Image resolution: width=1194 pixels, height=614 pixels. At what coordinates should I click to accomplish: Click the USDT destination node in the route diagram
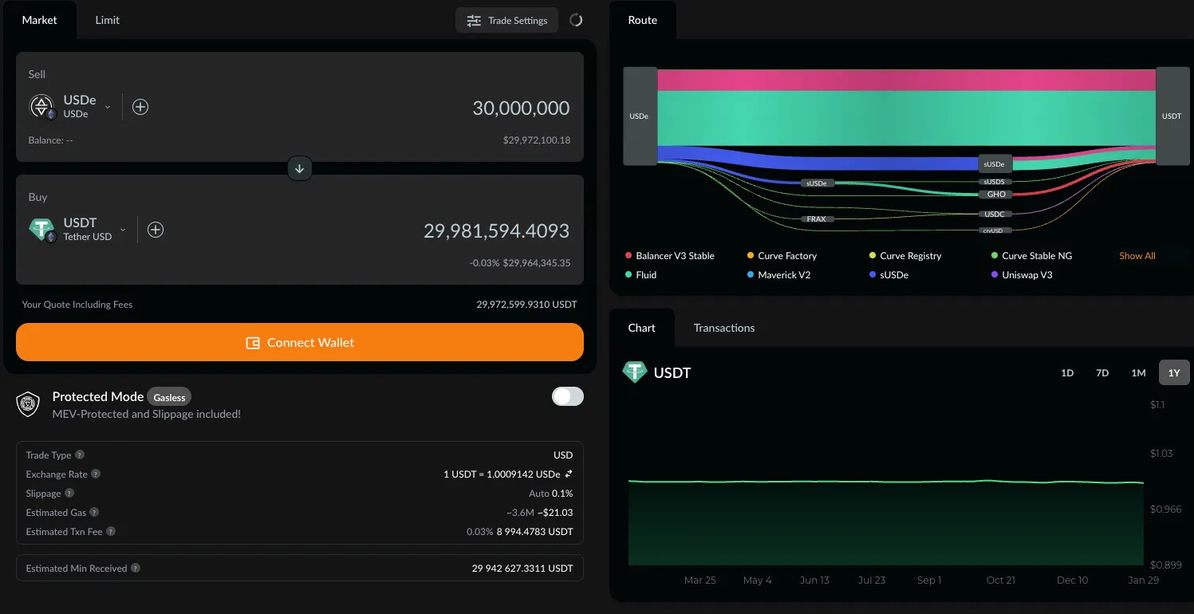1172,116
